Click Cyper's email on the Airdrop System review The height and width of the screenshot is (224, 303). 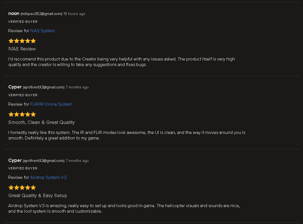pos(44,161)
